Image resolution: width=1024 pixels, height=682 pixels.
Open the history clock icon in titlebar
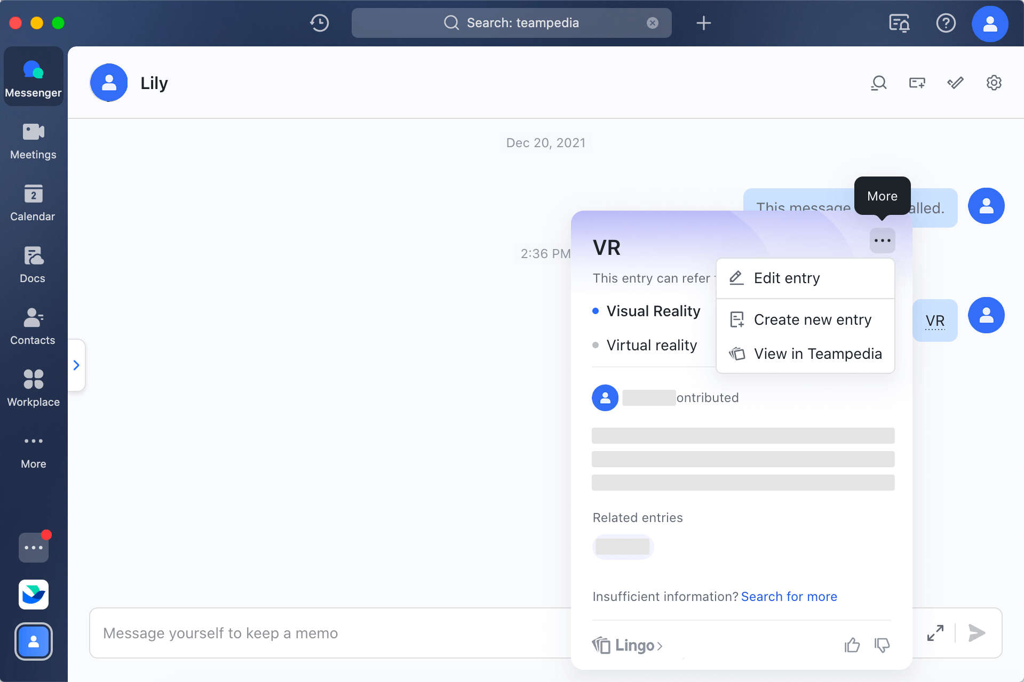pyautogui.click(x=319, y=23)
